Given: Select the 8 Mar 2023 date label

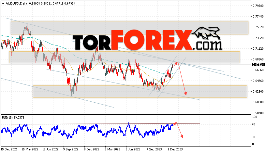Looking at the screenshot, I should [112, 149].
